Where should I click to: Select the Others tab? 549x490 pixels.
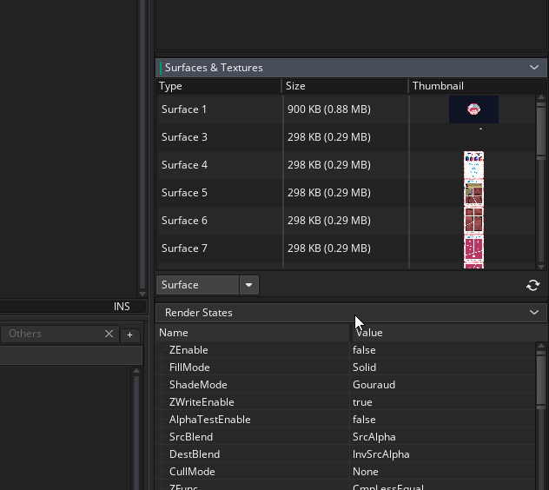(26, 334)
